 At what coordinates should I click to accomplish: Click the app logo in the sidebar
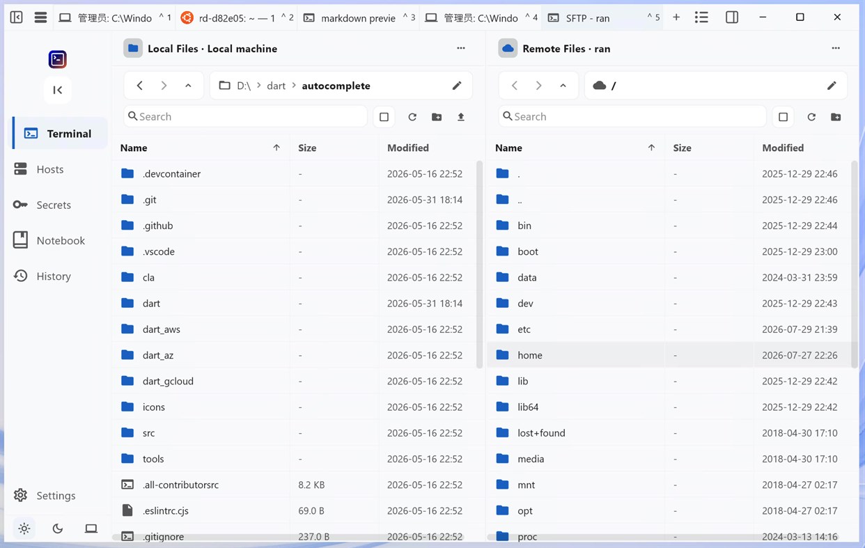[58, 59]
